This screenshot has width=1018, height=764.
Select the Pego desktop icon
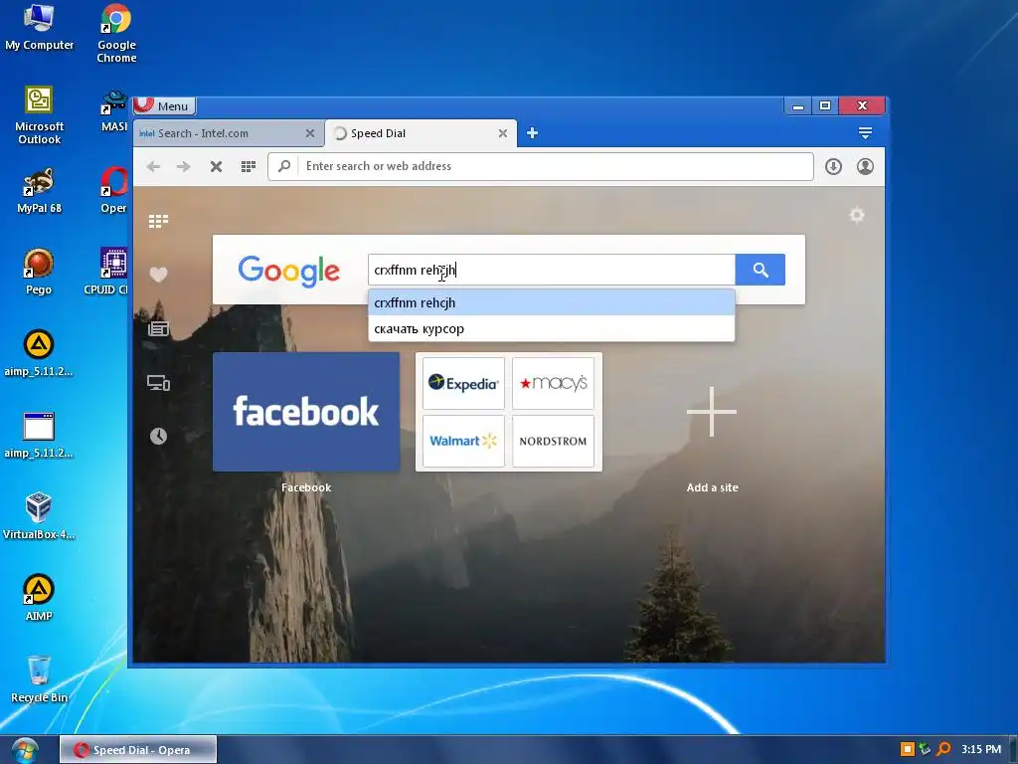point(39,271)
